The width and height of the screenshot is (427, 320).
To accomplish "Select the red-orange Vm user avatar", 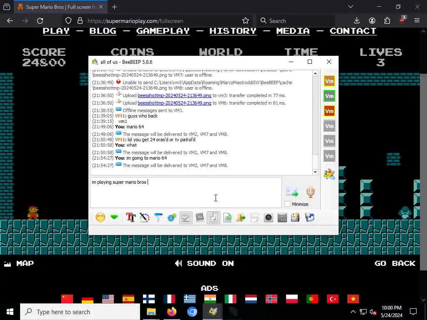I will coord(329,111).
